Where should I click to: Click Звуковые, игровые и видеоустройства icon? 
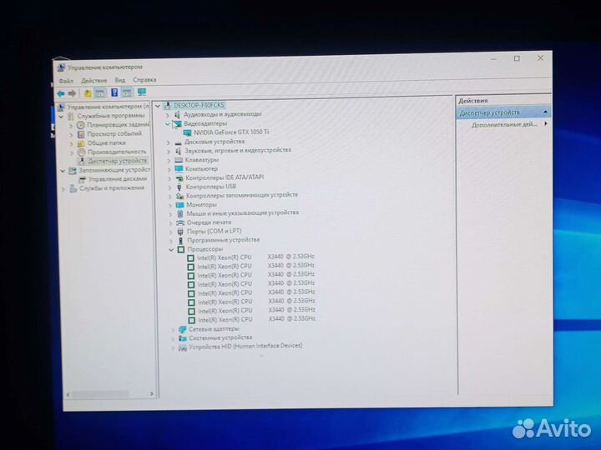point(179,151)
